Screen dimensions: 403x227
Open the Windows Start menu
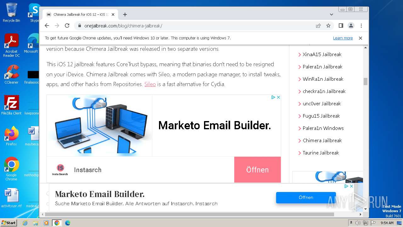[x=9, y=223]
